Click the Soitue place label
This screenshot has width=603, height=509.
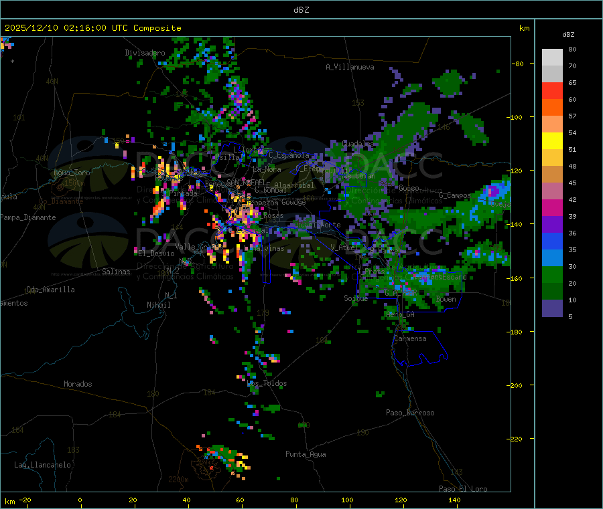[356, 298]
